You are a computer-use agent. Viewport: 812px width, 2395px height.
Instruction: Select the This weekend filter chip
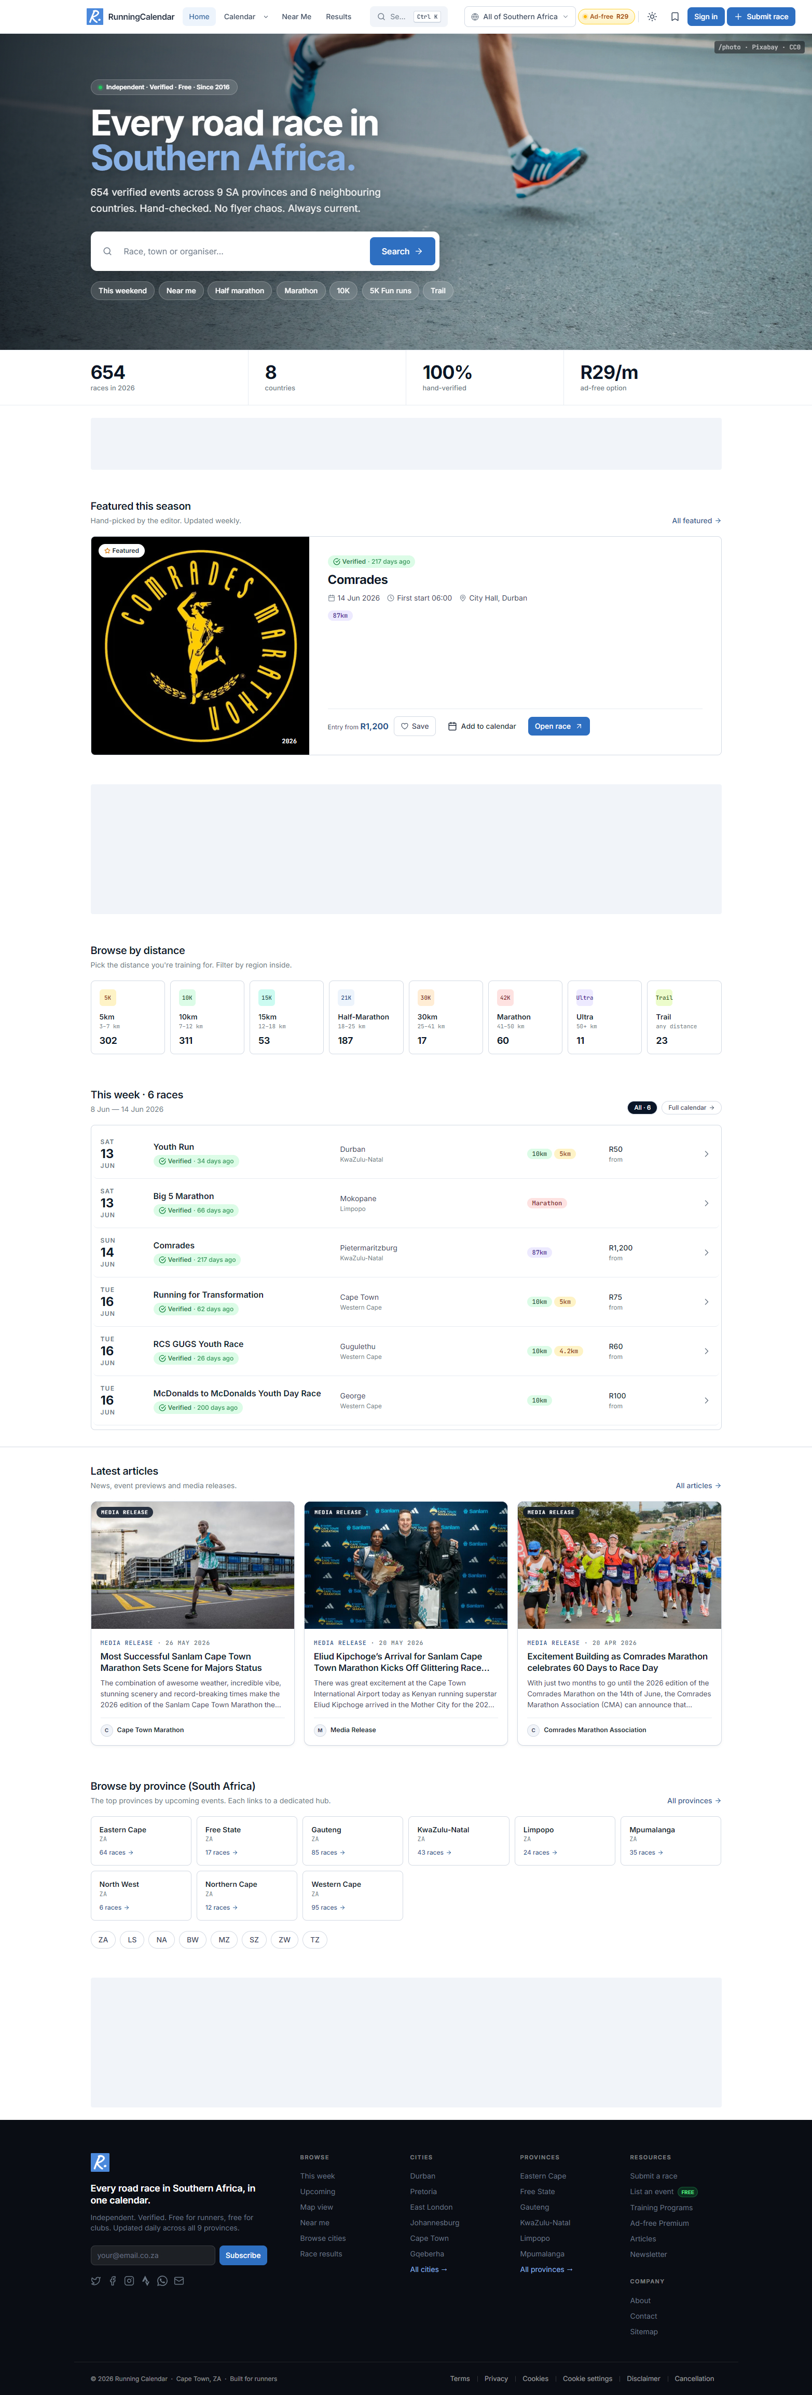122,291
